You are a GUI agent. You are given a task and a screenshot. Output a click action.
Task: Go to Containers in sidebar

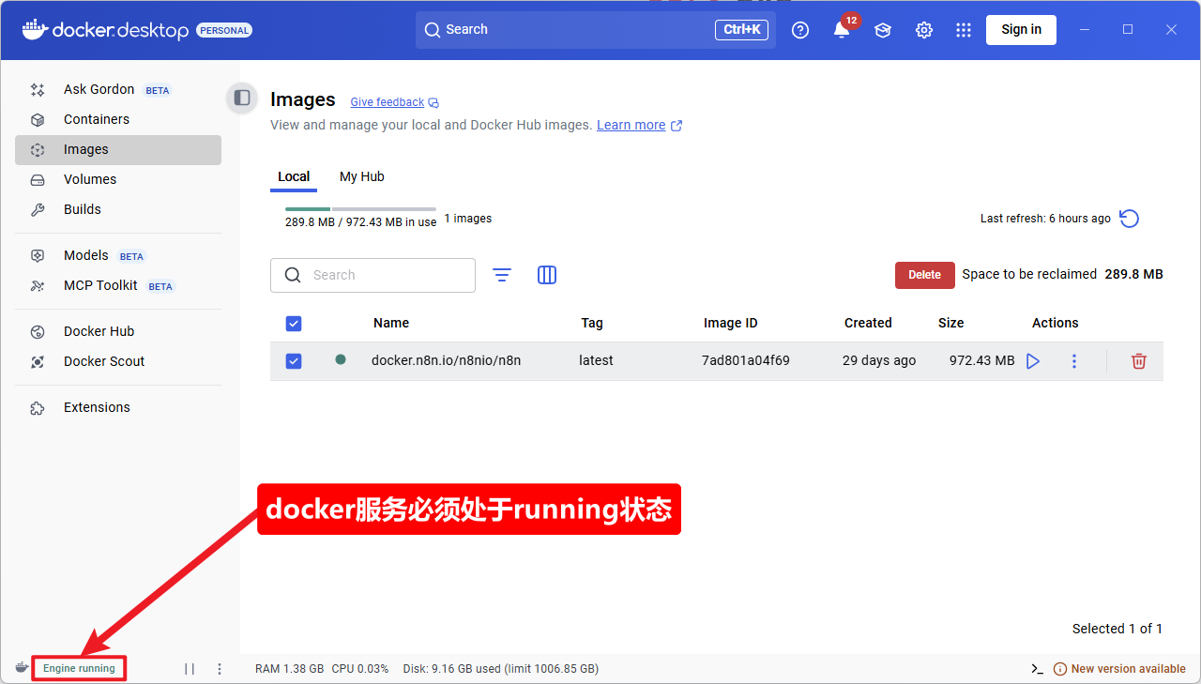[118, 119]
